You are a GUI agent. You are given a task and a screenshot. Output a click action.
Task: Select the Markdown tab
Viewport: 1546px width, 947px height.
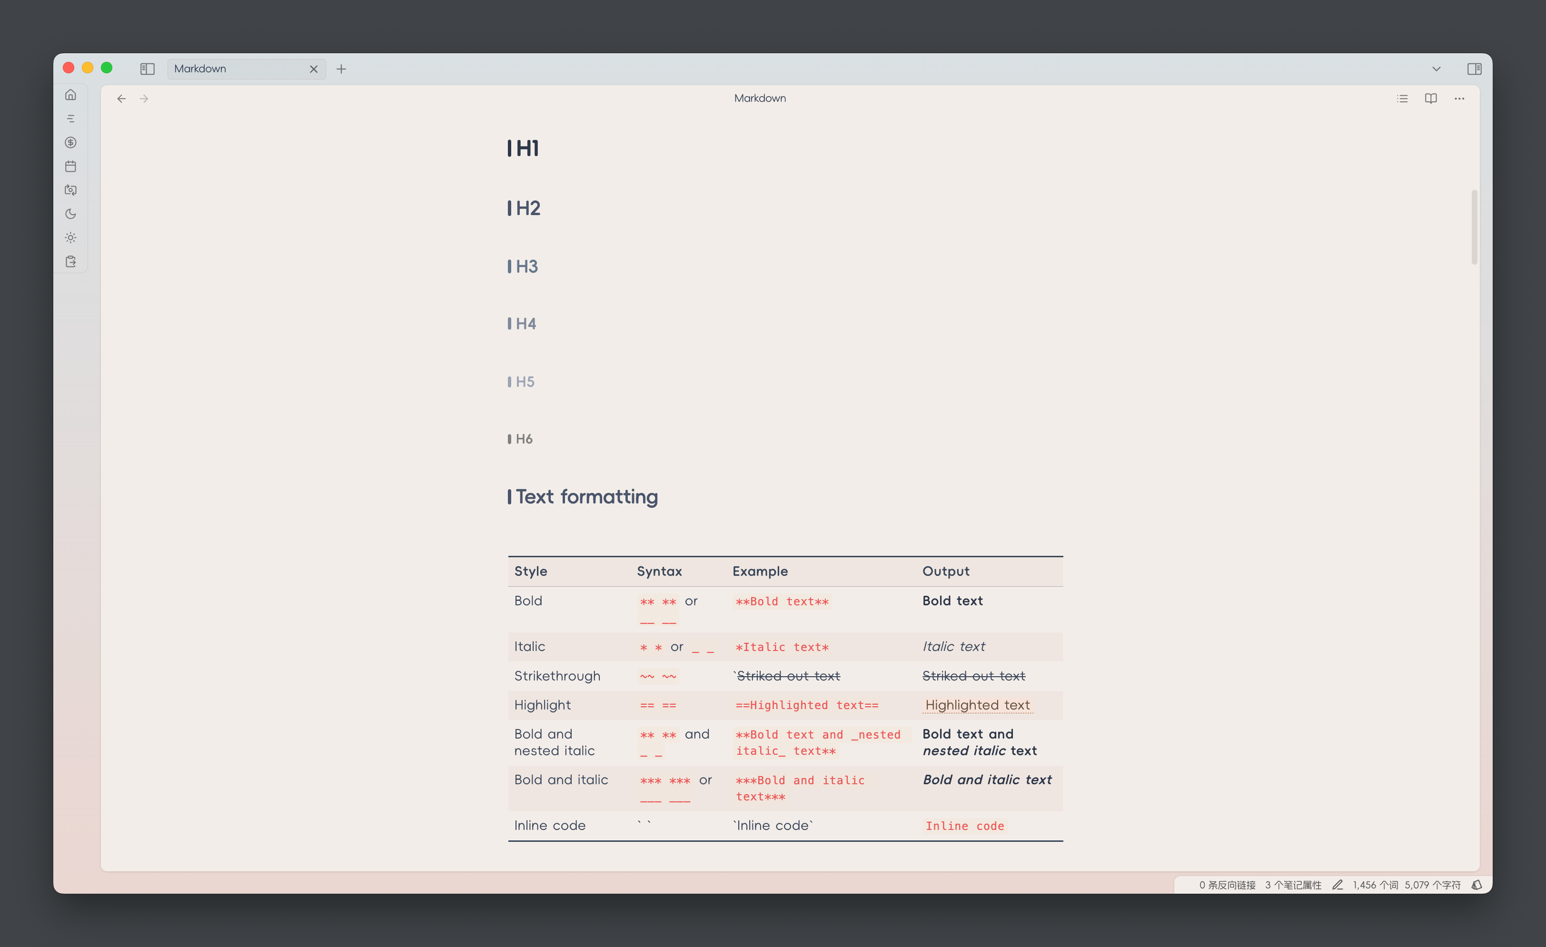coord(246,69)
